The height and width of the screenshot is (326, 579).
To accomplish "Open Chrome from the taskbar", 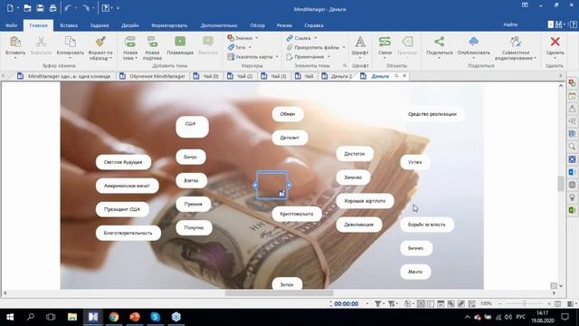I will coord(114,317).
